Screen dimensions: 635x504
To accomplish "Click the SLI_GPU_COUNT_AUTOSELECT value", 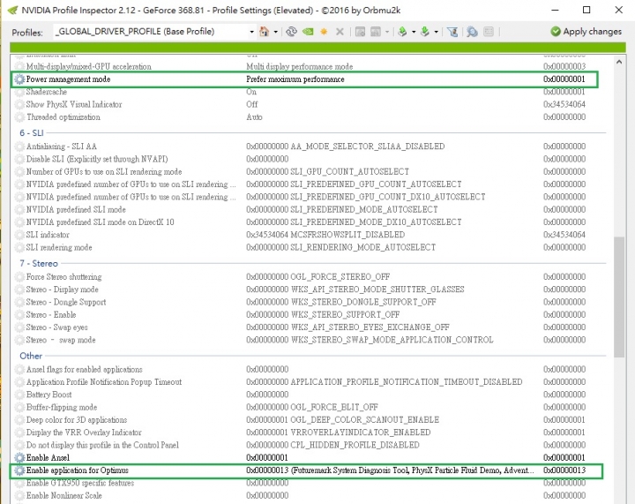I will tap(349, 171).
